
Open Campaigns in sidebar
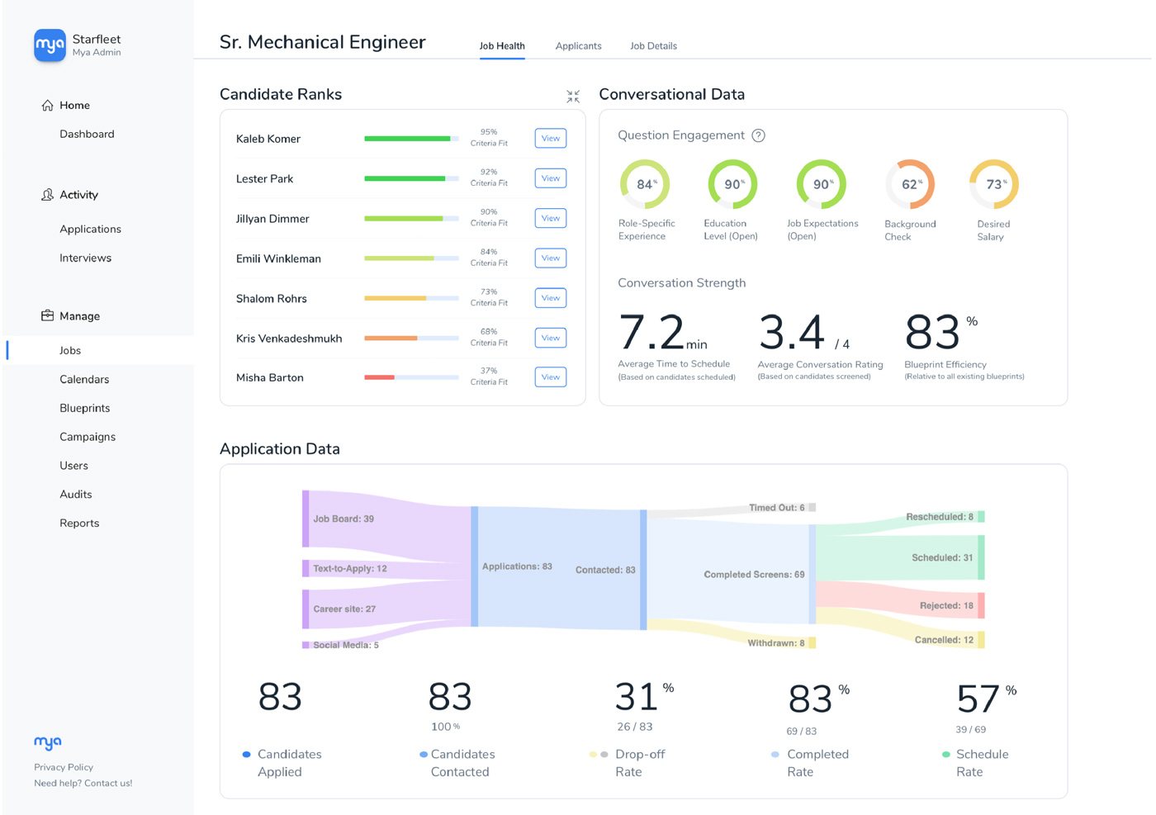[x=88, y=437]
